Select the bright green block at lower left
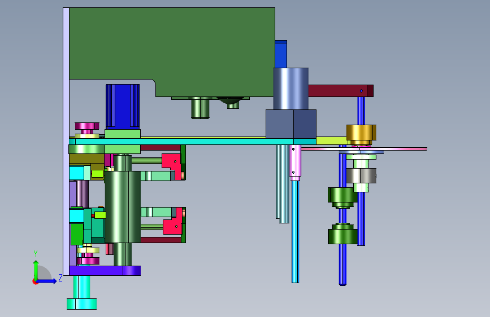 pos(77,234)
